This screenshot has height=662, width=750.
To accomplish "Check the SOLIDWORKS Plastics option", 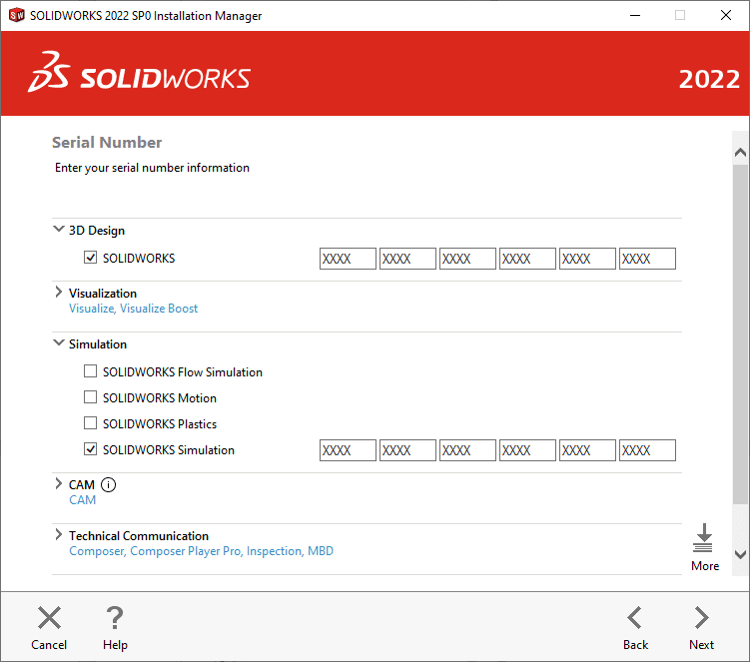I will pos(91,424).
